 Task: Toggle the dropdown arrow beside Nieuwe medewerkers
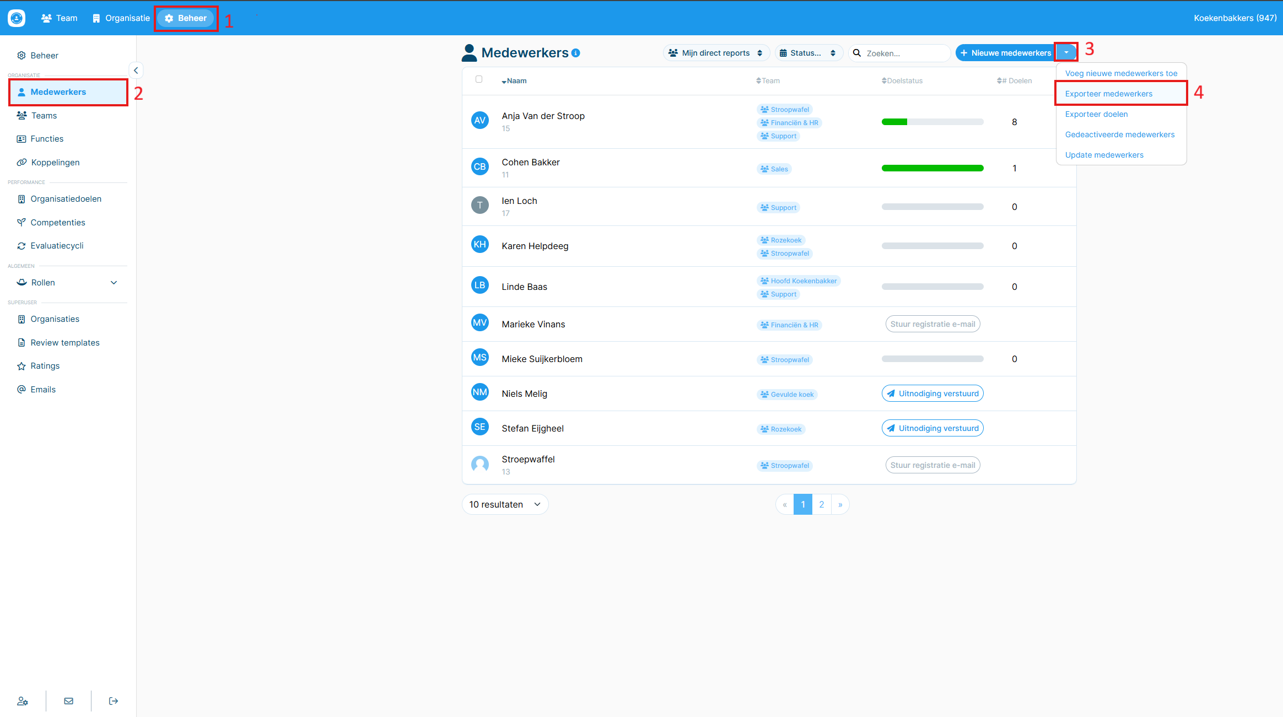pyautogui.click(x=1066, y=52)
